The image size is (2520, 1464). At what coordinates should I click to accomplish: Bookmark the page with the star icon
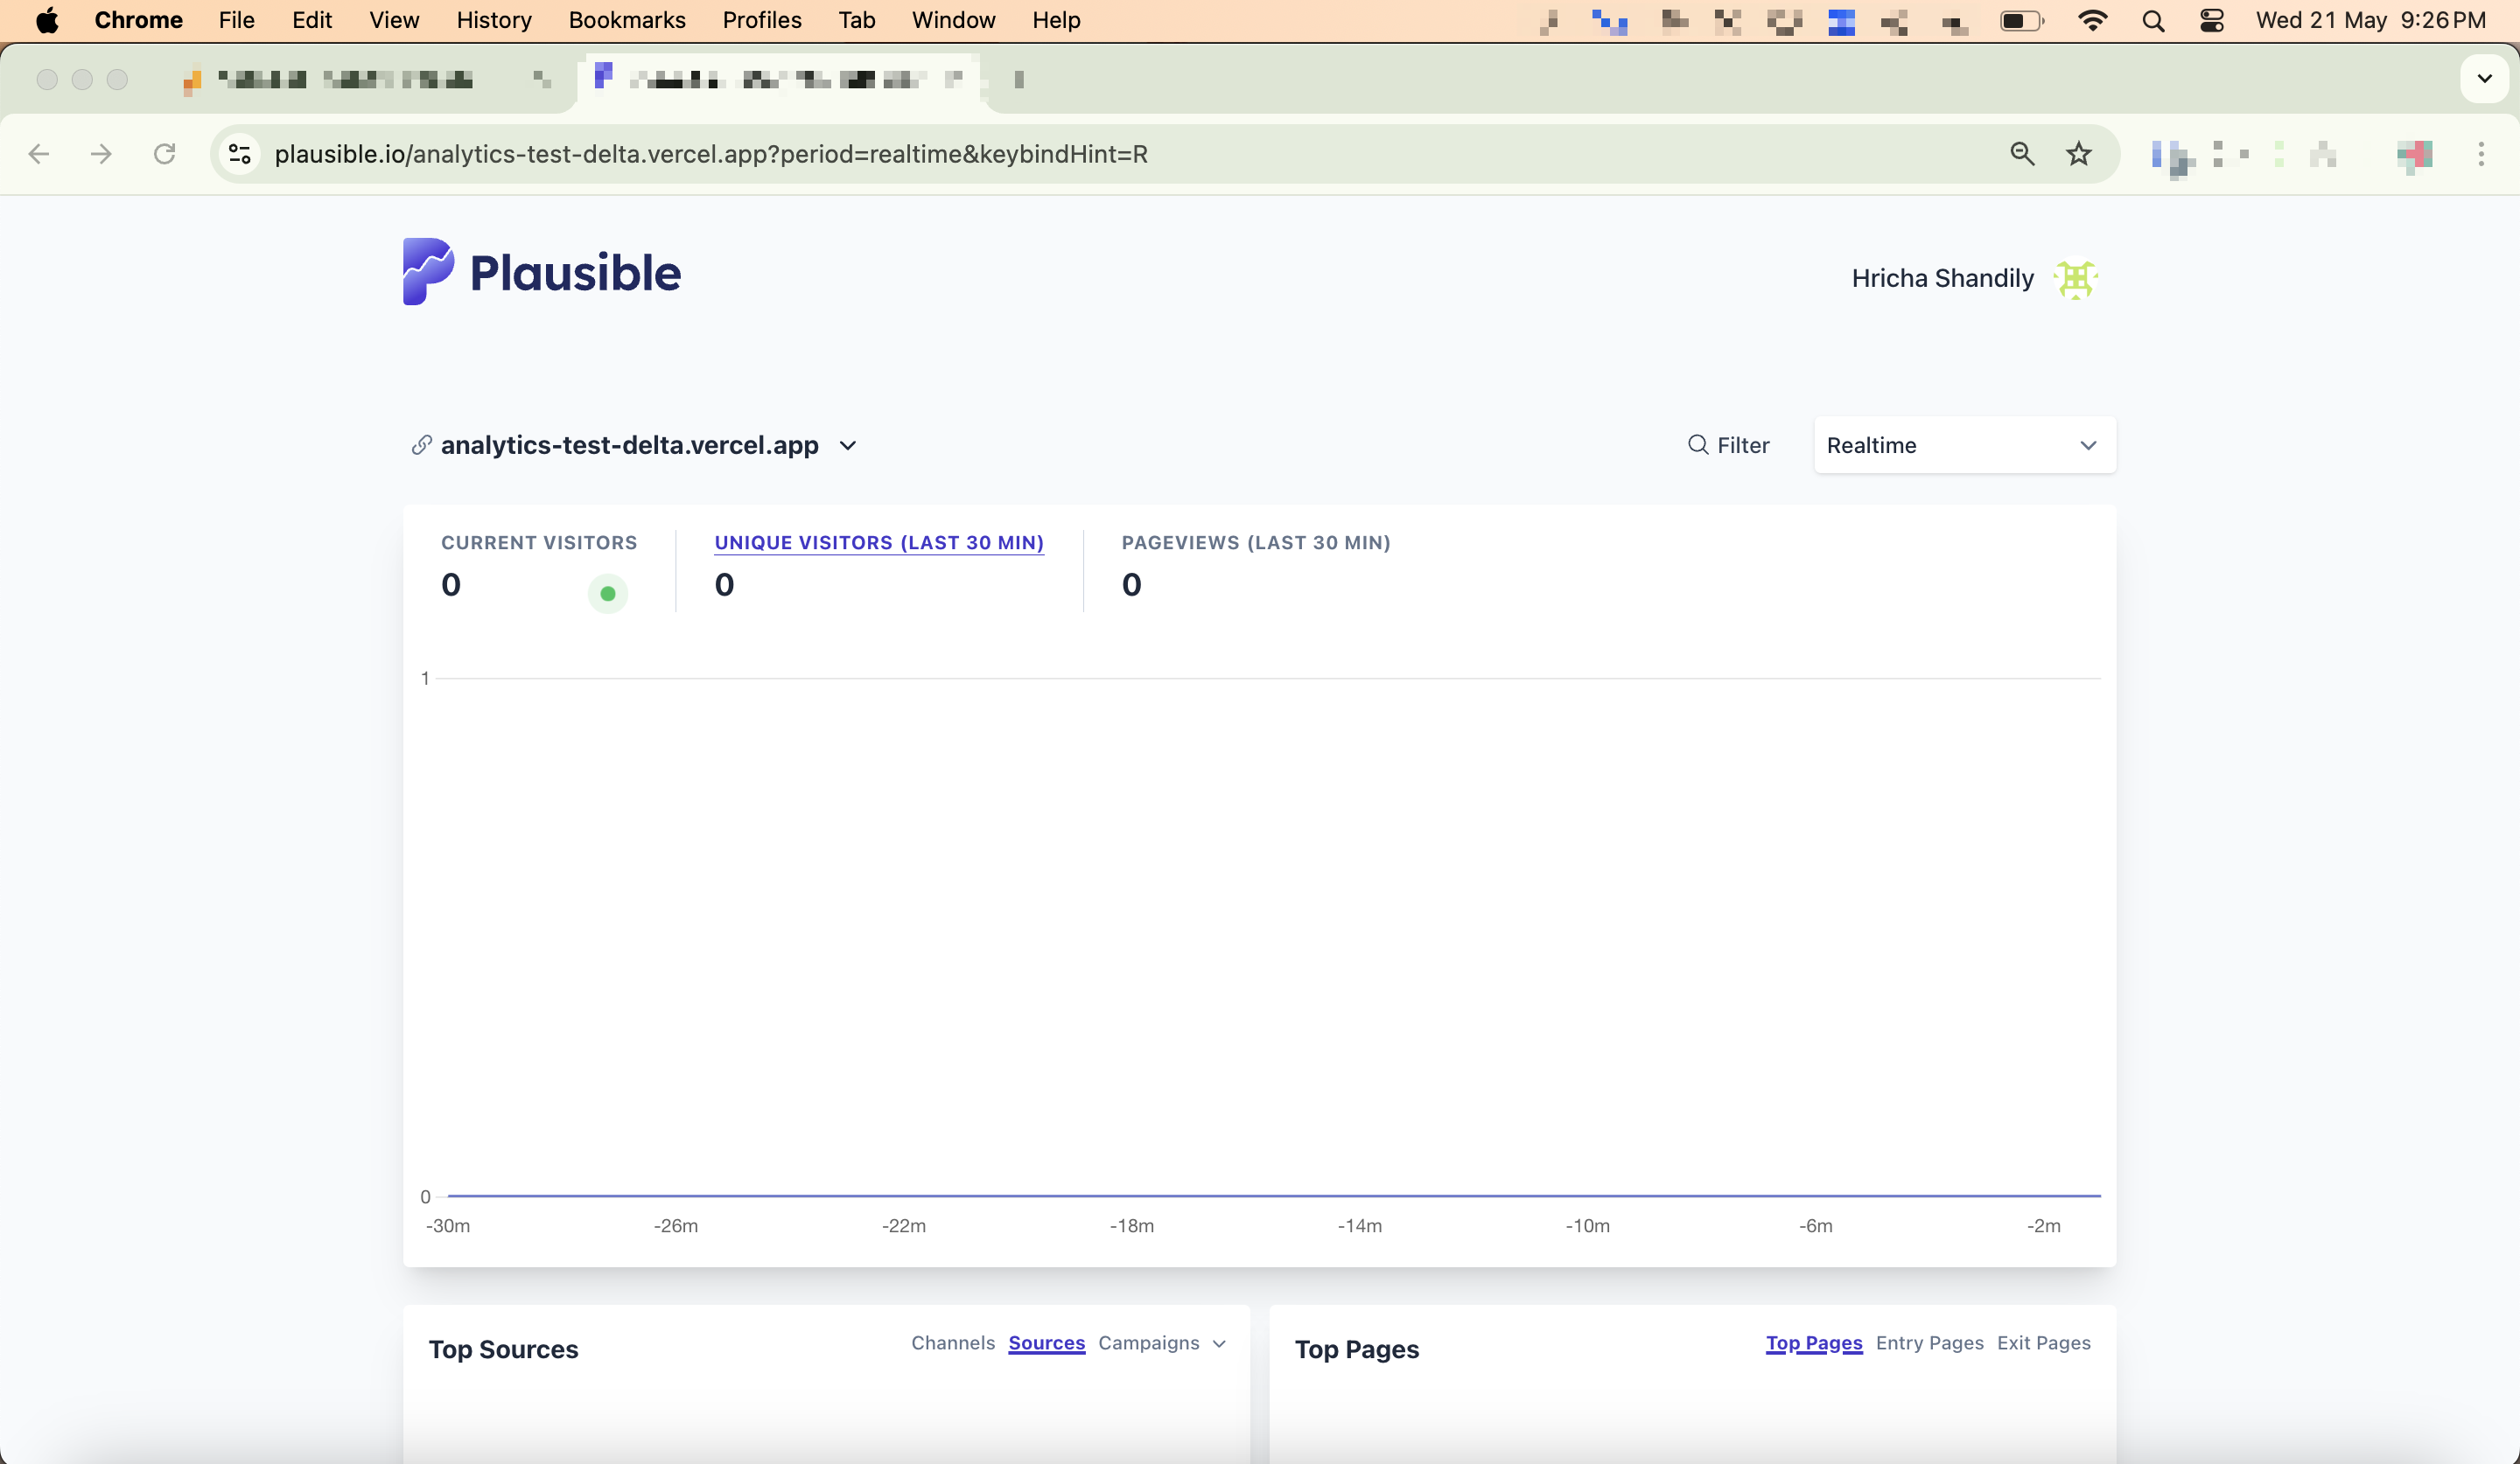[x=2078, y=153]
